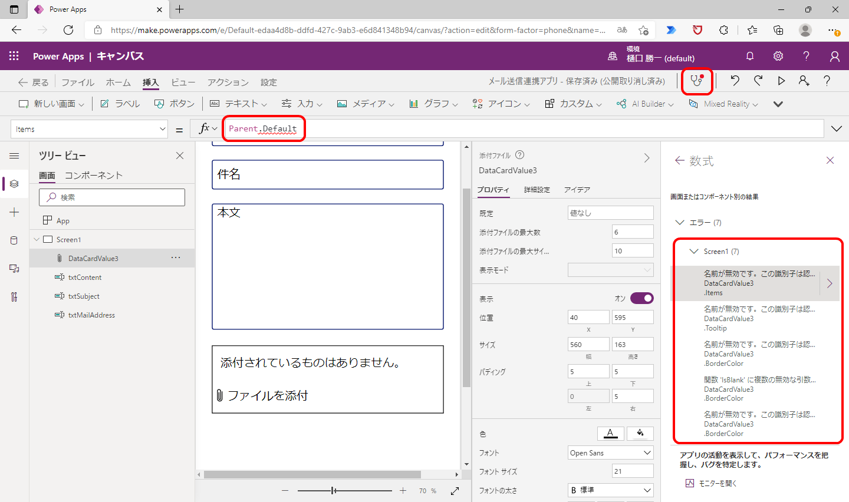
Task: Click the environment globe icon
Action: pos(613,56)
